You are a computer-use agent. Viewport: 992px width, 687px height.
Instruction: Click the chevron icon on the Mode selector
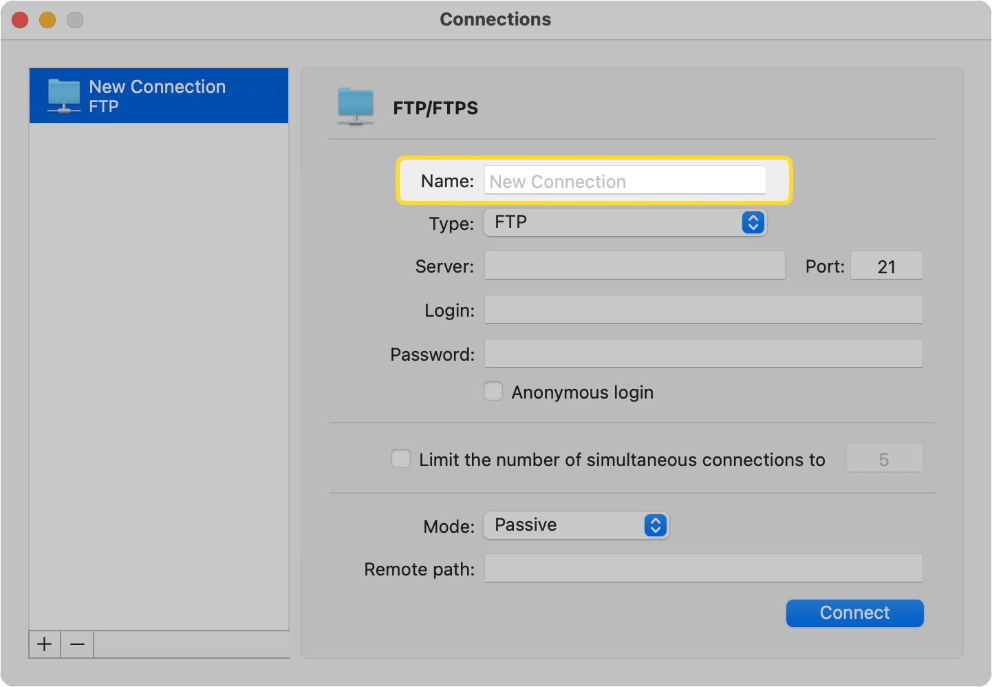click(655, 525)
